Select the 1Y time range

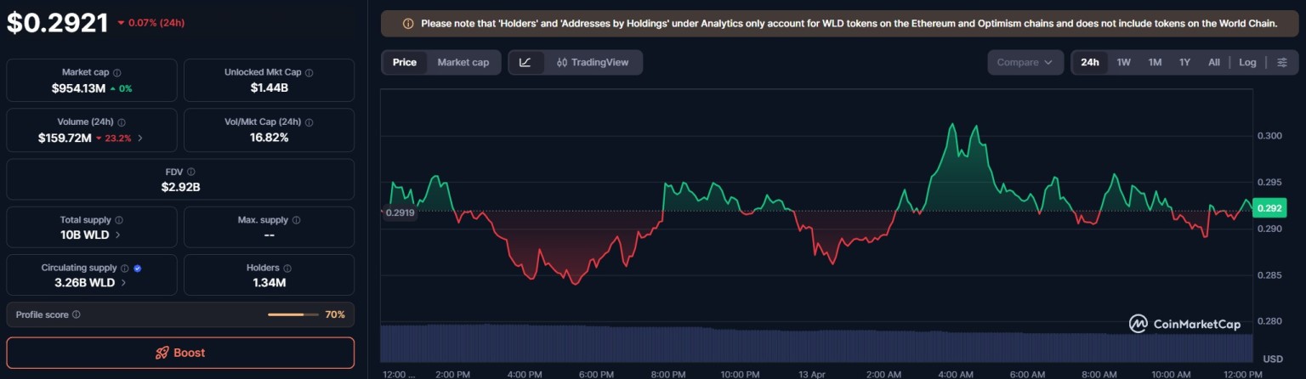coord(1184,63)
